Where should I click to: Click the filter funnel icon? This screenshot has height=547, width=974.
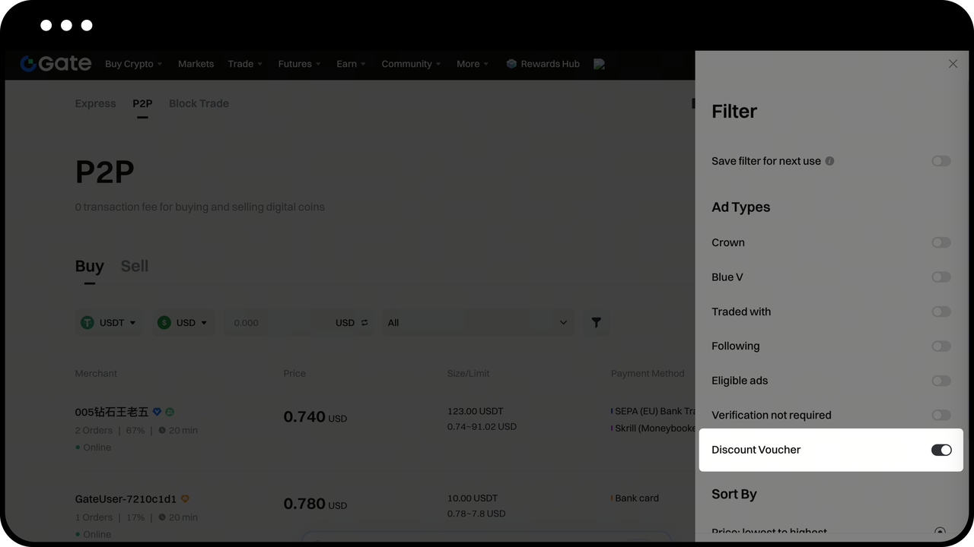tap(596, 323)
